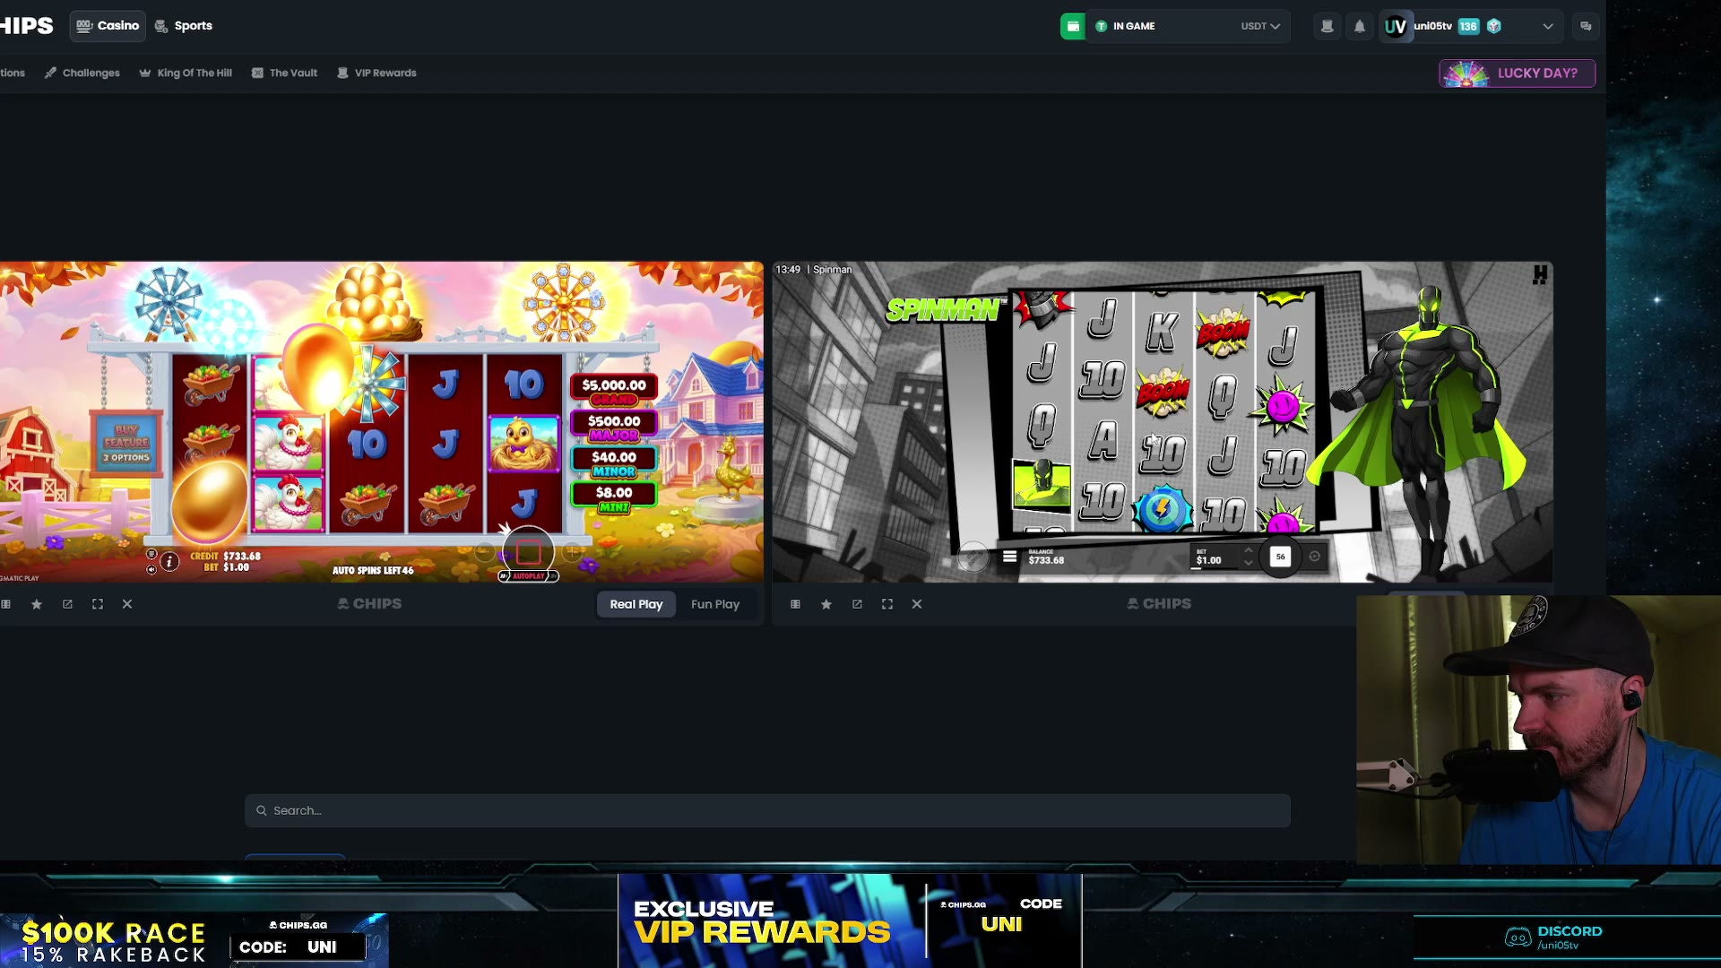Click the Tether coin icon

point(1101,26)
